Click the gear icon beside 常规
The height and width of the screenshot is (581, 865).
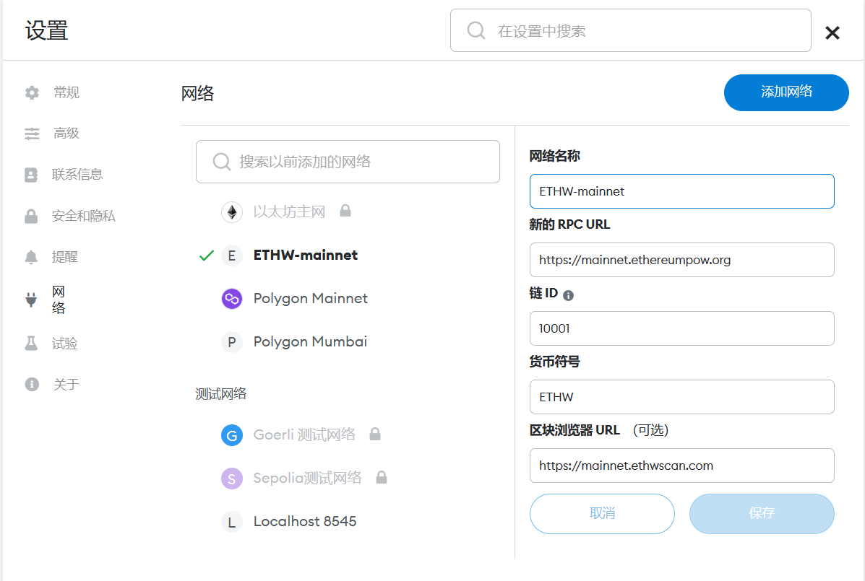click(x=32, y=92)
